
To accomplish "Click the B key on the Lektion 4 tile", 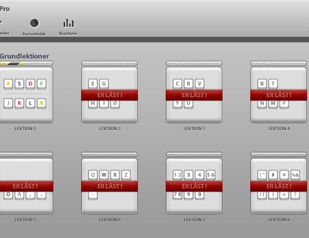I will [x=262, y=84].
